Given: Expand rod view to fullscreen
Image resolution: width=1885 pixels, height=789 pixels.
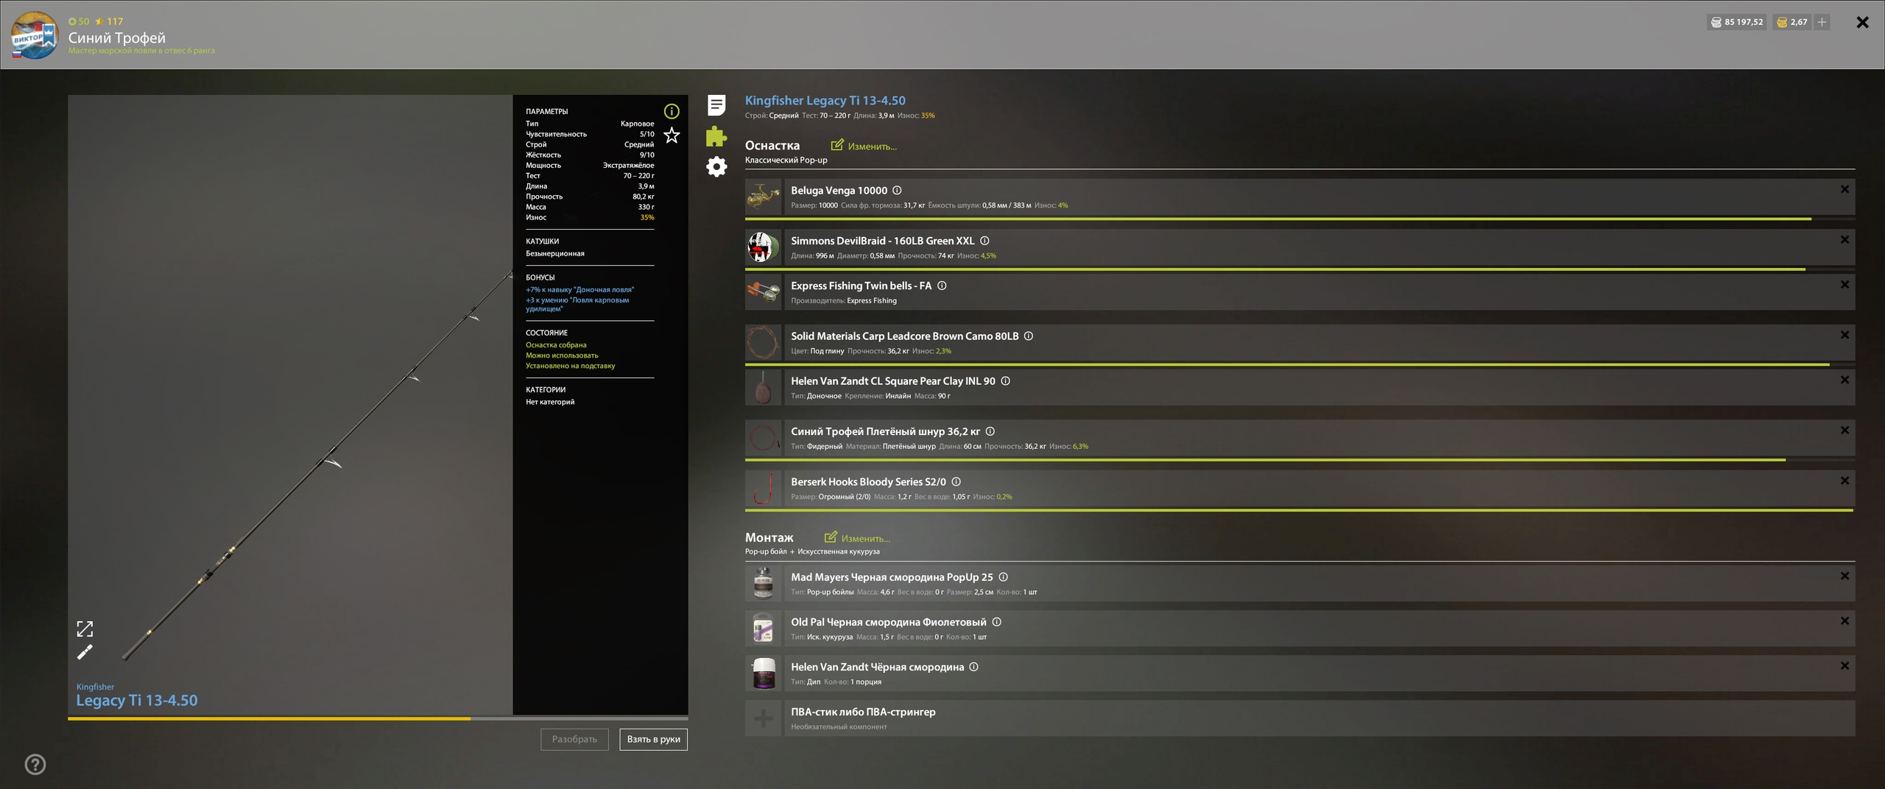Looking at the screenshot, I should point(85,629).
